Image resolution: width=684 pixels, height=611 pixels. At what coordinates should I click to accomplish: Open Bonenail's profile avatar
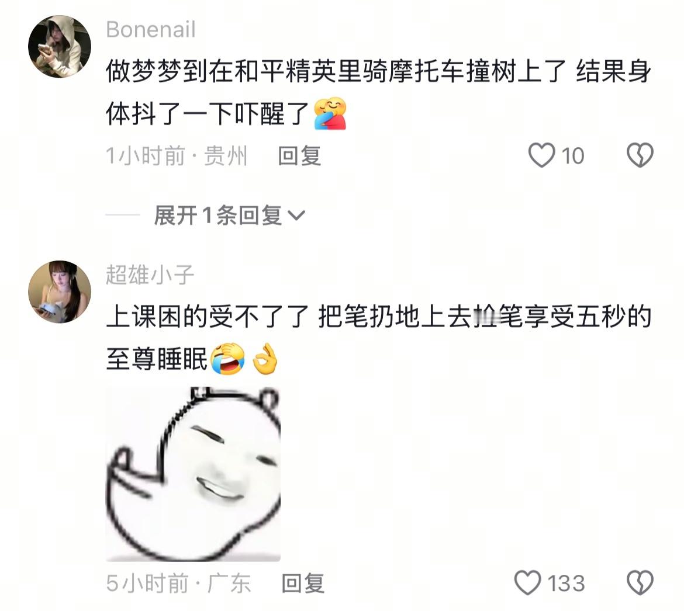[x=60, y=47]
